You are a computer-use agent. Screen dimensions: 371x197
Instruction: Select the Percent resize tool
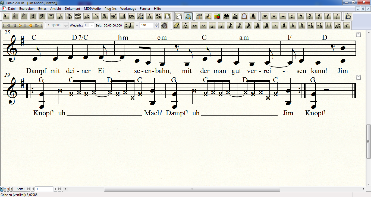(x=158, y=16)
